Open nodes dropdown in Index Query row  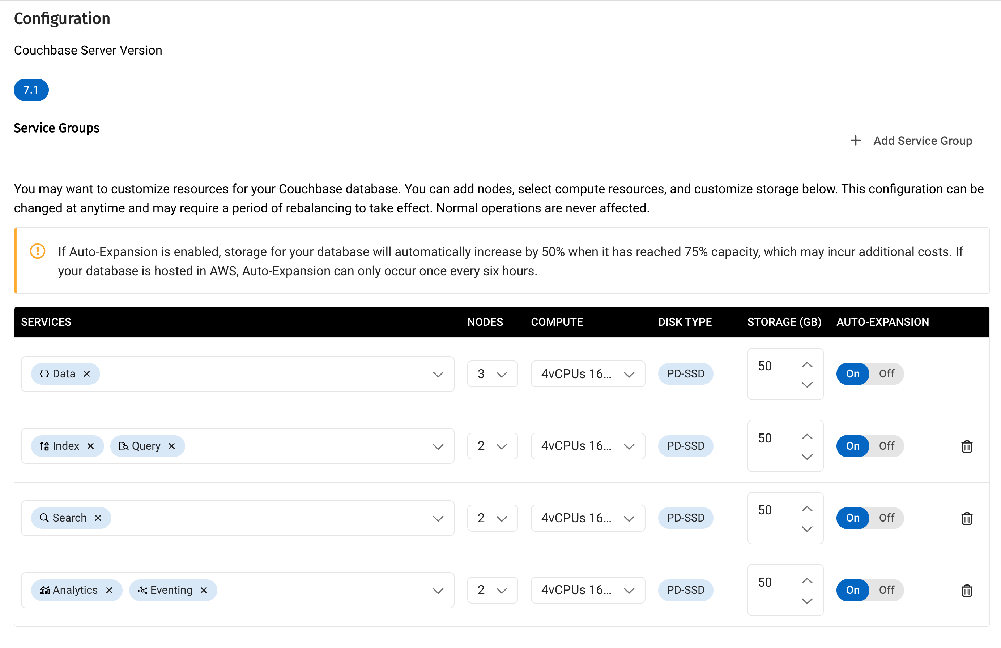click(493, 446)
